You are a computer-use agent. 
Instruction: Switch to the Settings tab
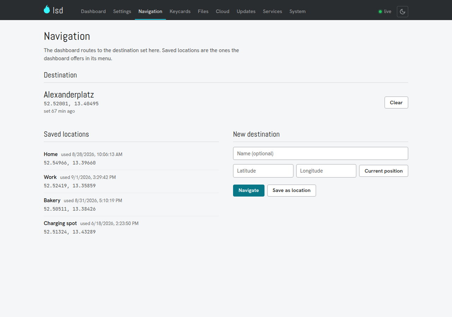(122, 11)
